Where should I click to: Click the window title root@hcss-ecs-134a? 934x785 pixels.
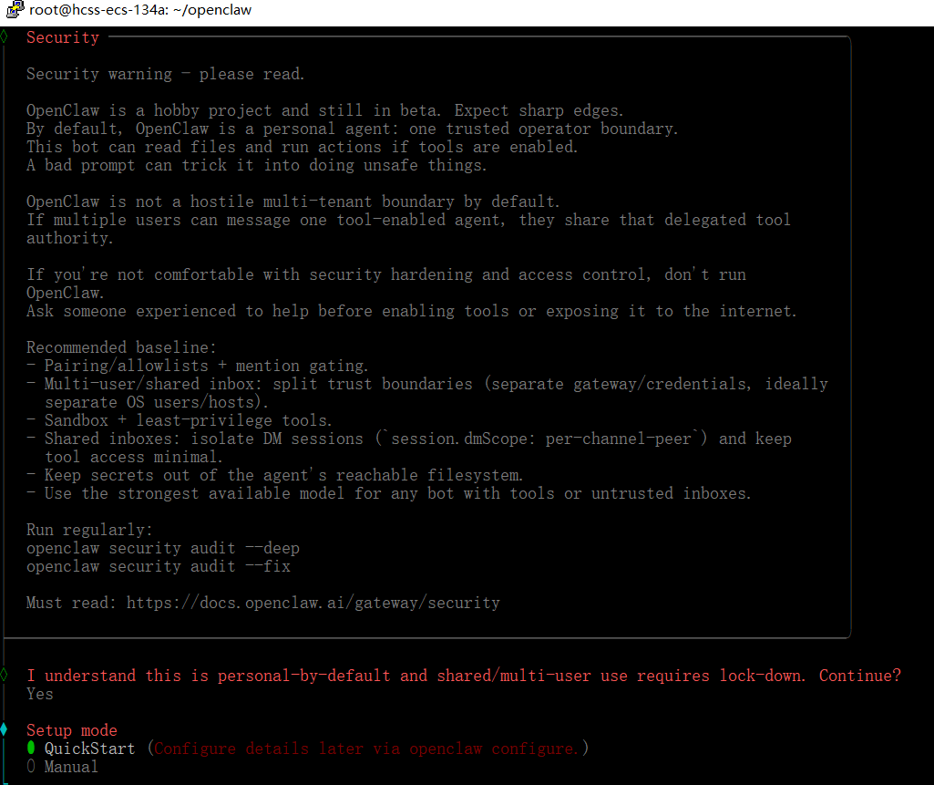pyautogui.click(x=140, y=10)
